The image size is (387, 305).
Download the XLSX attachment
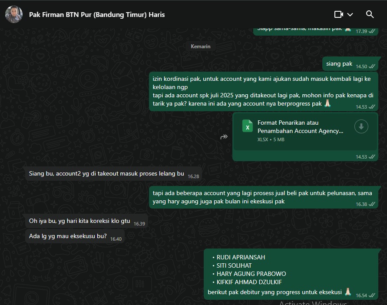tap(361, 126)
